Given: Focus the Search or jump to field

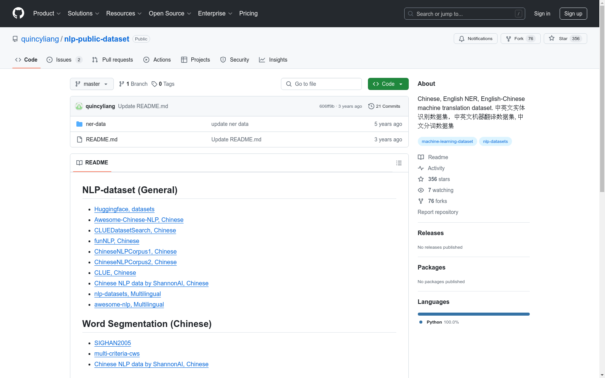Looking at the screenshot, I should click(x=465, y=14).
